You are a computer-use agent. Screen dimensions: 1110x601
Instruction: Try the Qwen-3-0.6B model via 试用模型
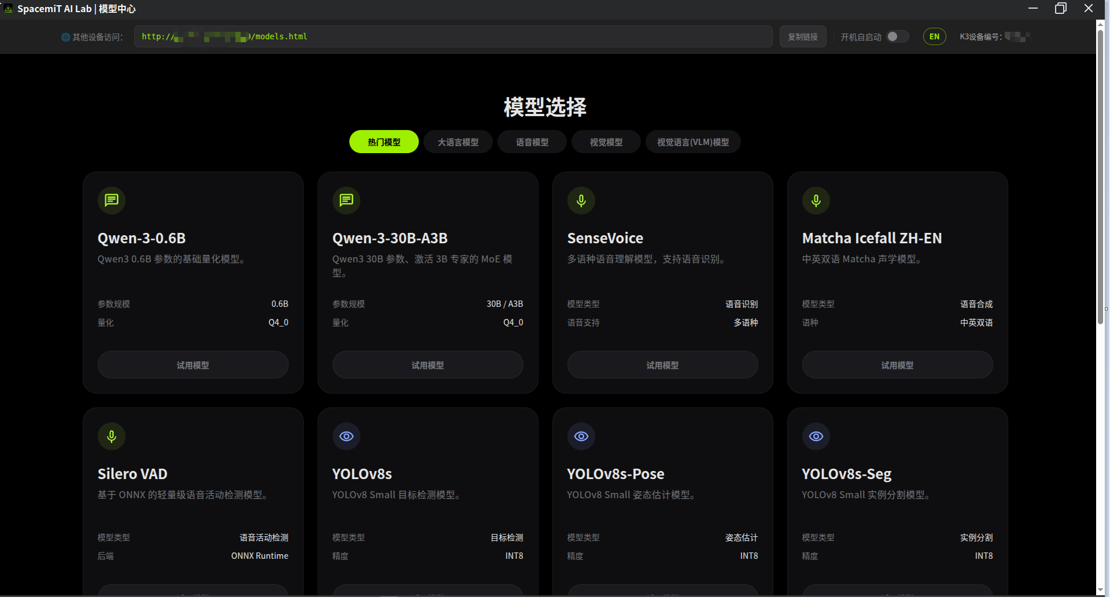coord(193,365)
